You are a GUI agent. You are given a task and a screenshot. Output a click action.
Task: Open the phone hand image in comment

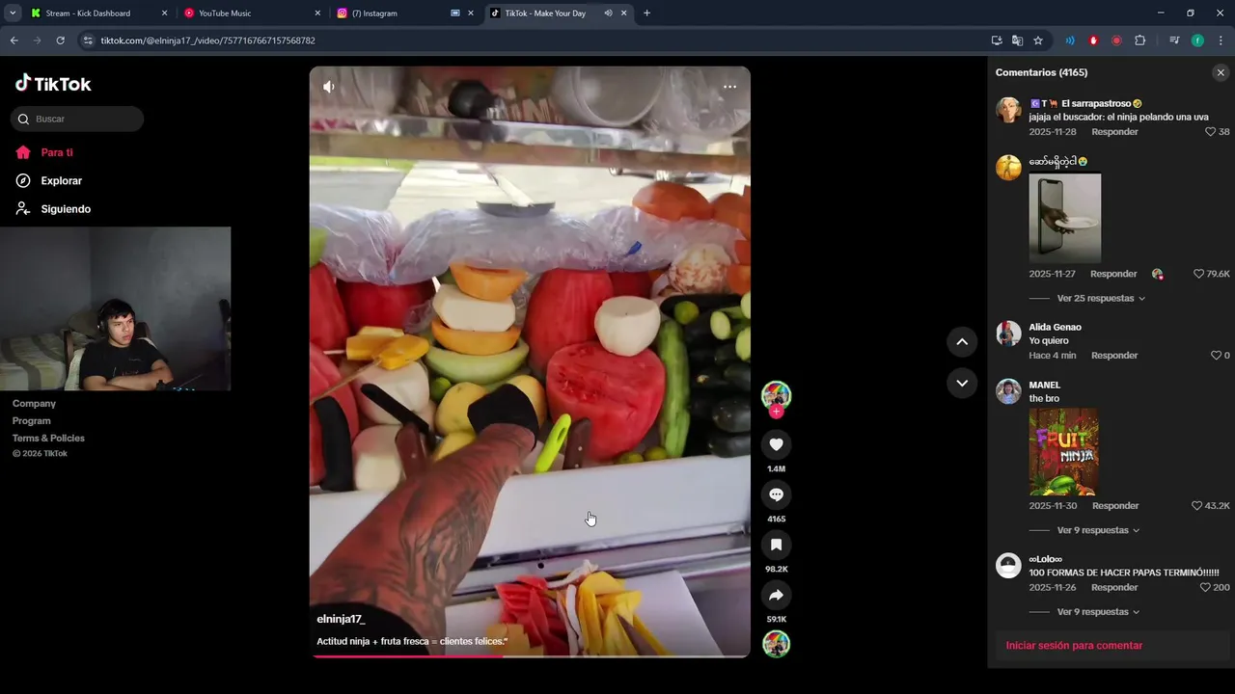point(1065,218)
